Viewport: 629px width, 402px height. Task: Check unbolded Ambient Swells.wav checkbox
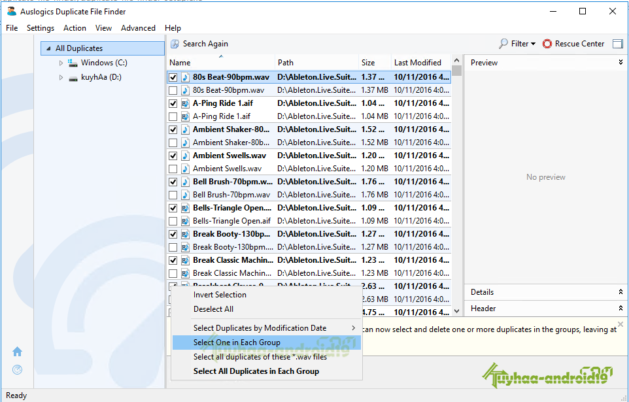click(173, 169)
